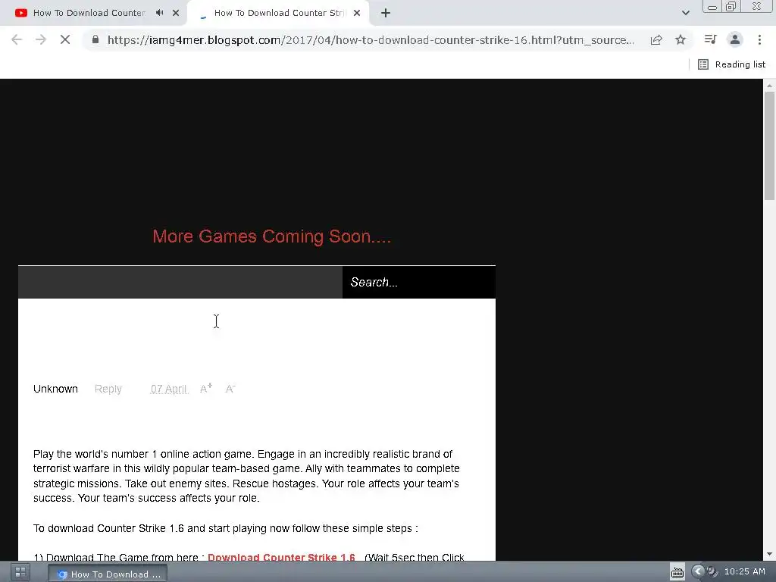Open the Reading list panel
Viewport: 776px width, 582px height.
[x=731, y=64]
